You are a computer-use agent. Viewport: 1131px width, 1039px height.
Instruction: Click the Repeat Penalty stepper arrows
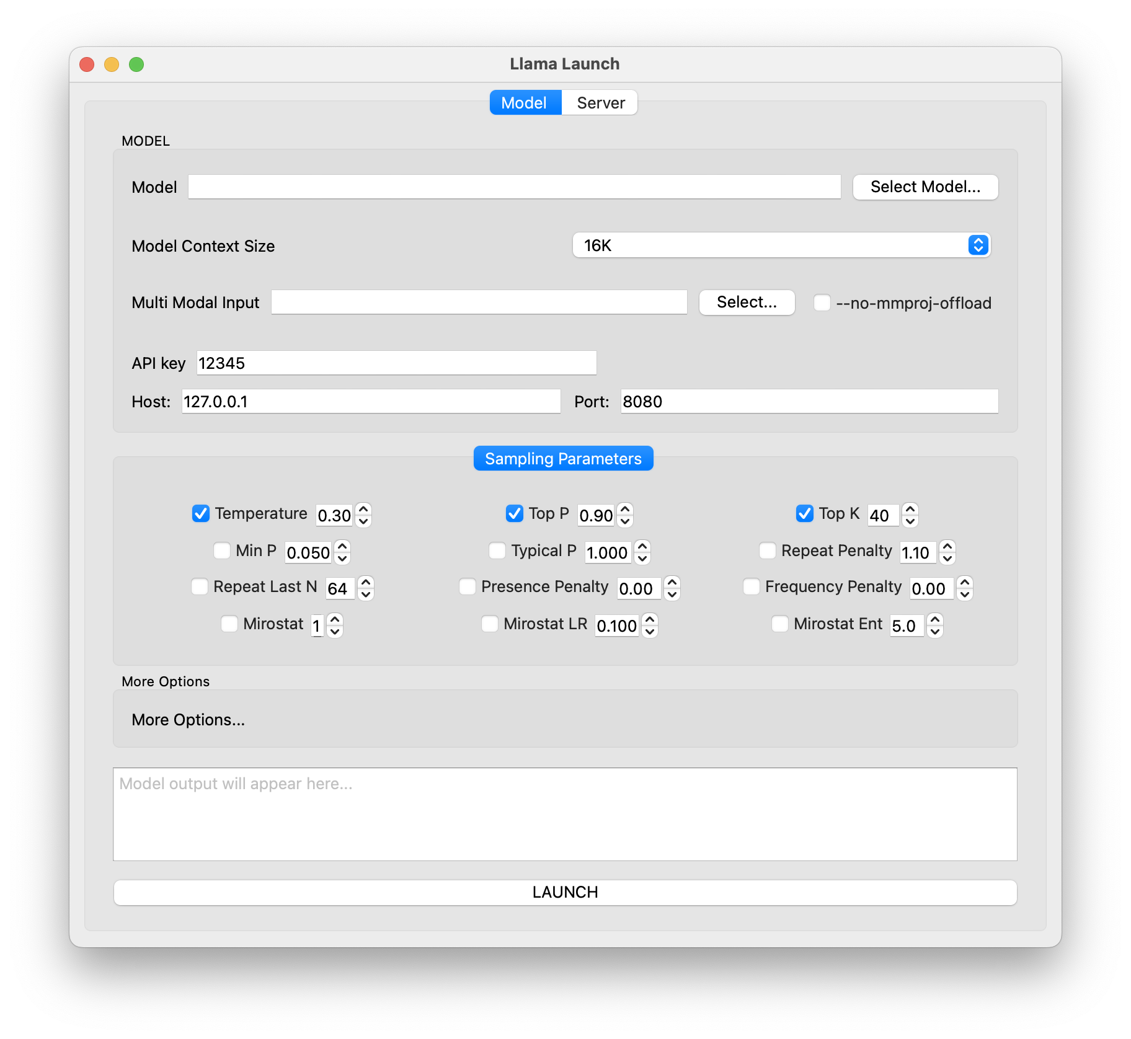[x=947, y=552]
